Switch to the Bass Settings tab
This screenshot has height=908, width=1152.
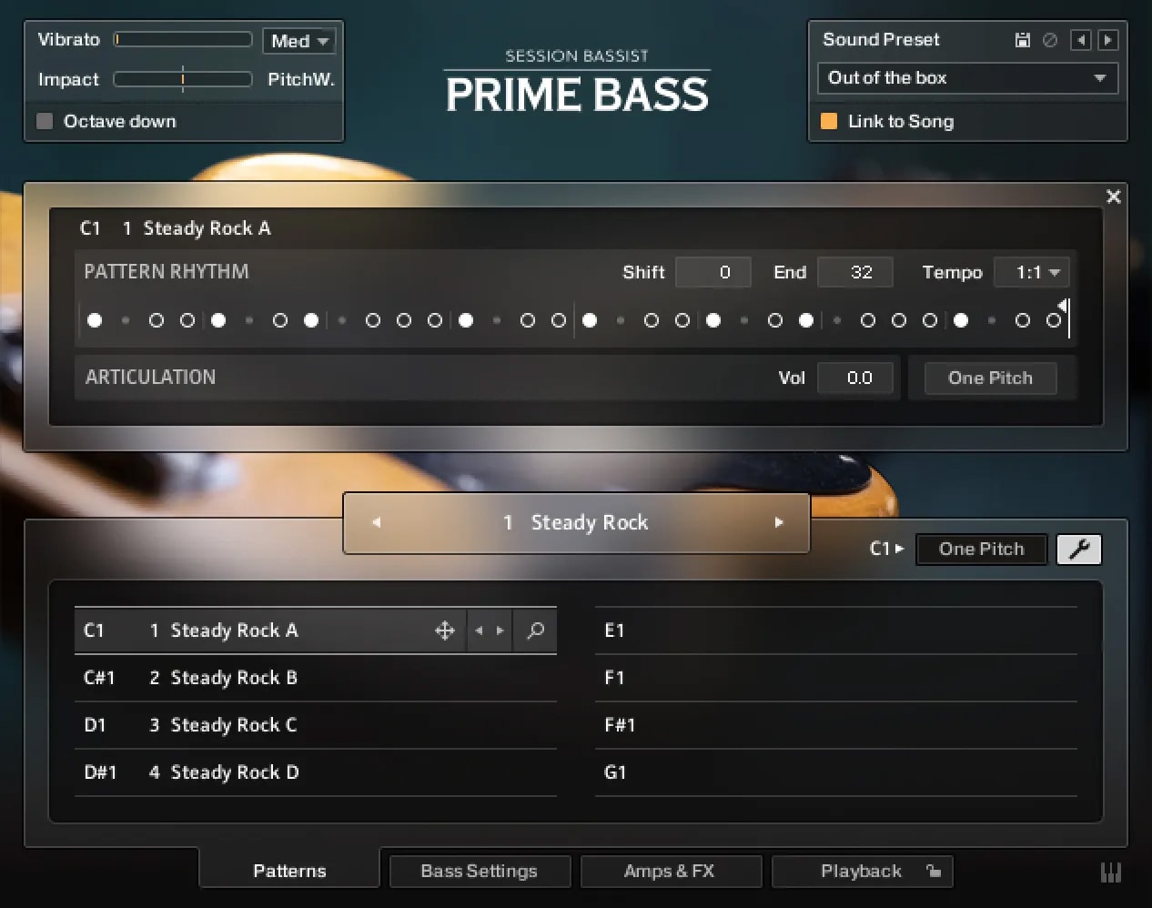(x=480, y=871)
